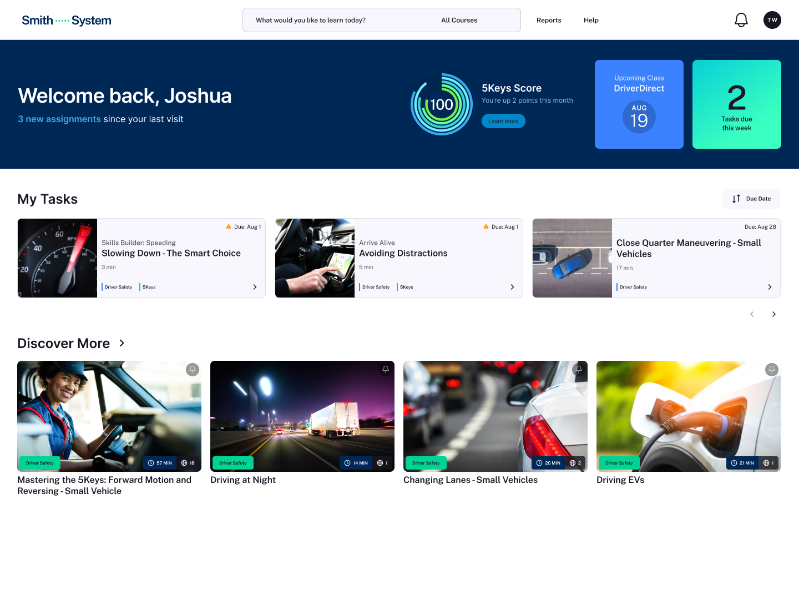This screenshot has height=595, width=799.
Task: Open the 3 new assignments link
Action: 59,119
